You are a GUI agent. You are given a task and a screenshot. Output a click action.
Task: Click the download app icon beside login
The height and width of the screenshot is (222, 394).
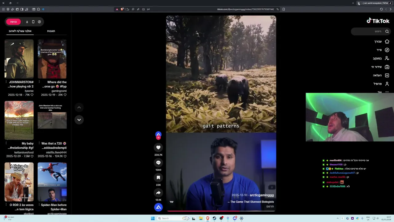(27, 22)
